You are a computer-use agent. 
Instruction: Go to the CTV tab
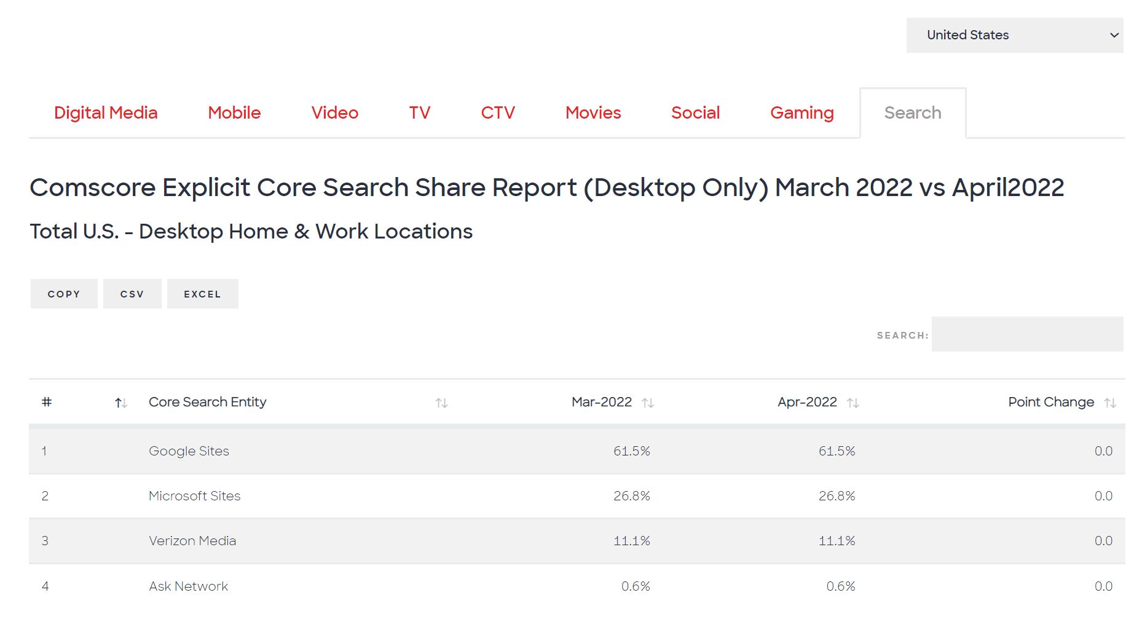pos(498,112)
